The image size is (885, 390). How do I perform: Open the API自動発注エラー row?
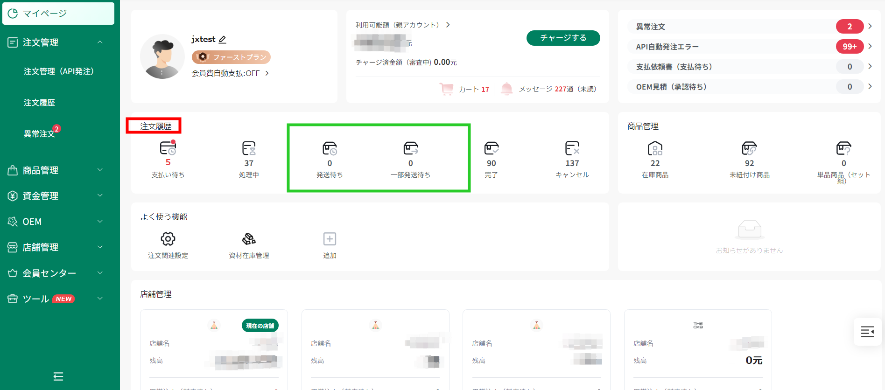[750, 47]
